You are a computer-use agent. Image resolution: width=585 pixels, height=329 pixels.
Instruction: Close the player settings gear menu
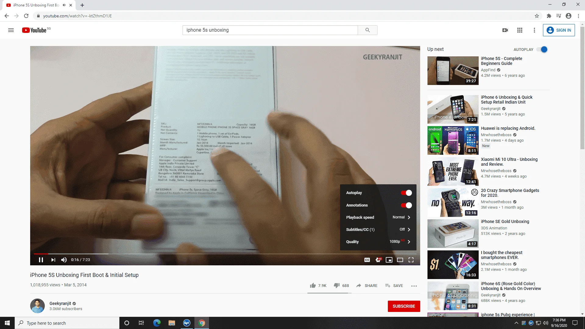[x=378, y=260]
